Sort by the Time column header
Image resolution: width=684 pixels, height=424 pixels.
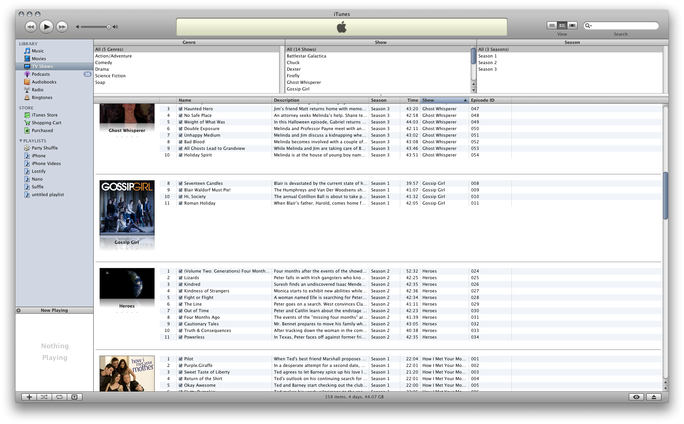point(410,100)
